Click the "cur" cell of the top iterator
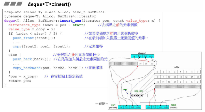 pyautogui.click(x=134, y=56)
